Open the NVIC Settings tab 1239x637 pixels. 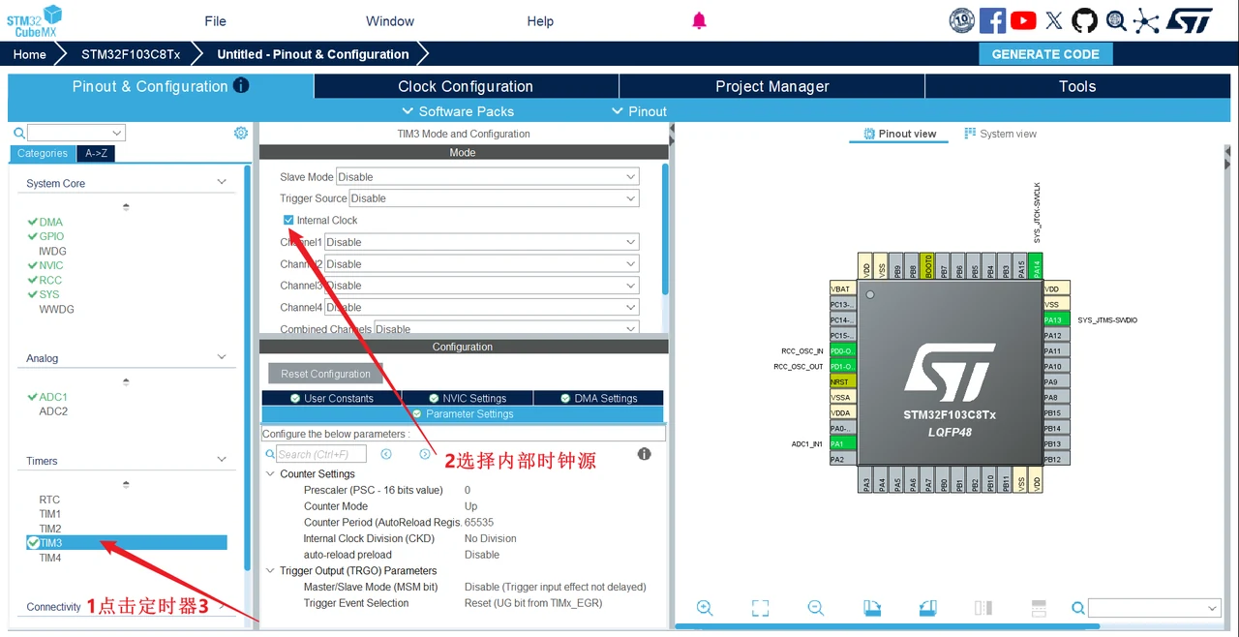[x=467, y=398]
